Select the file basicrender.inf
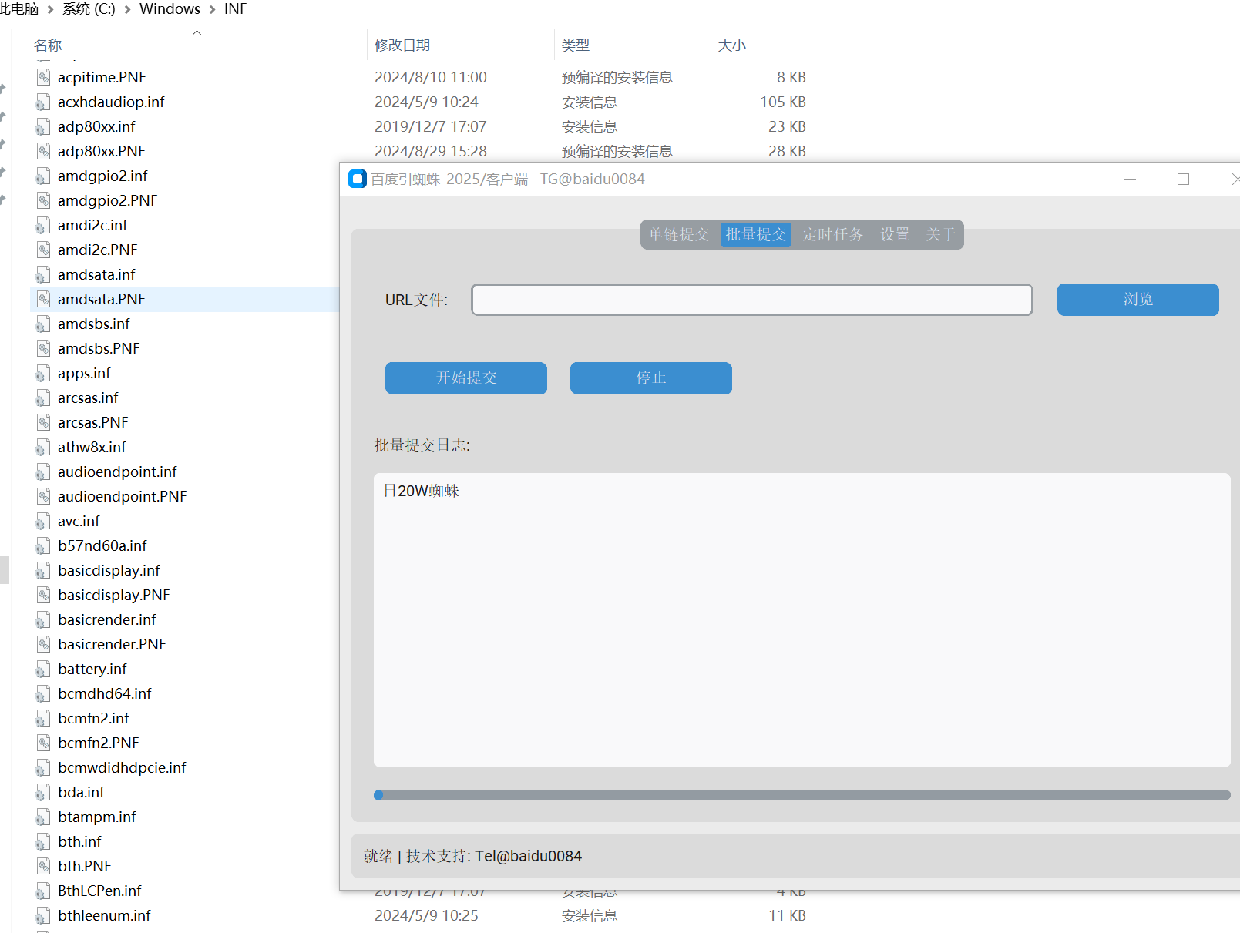 tap(106, 619)
